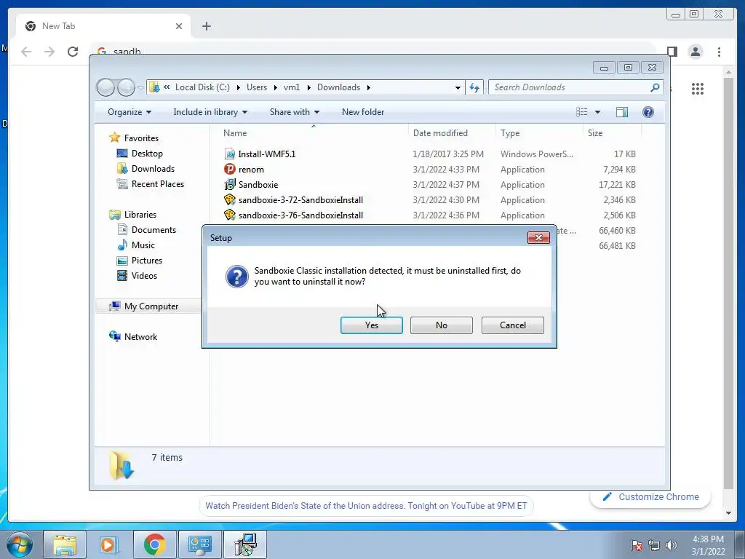Open Chrome profile avatar
Screen dimensions: 745x559
(695, 52)
